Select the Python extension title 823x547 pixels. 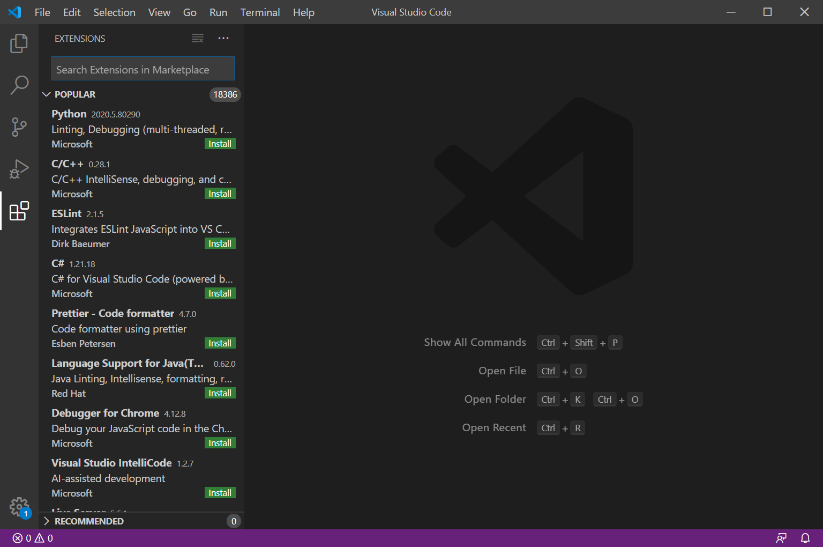point(69,114)
